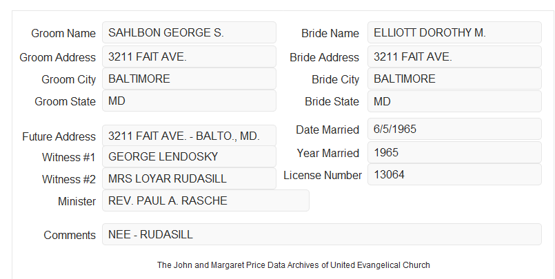Screen dimensions: 555x279
Task: Select the Groom City field showing BALTIMORE
Action: click(x=189, y=79)
